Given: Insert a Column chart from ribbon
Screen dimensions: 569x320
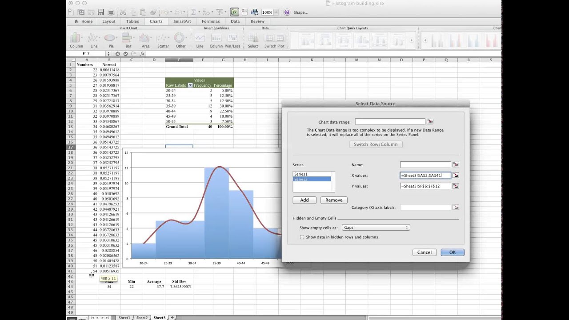Looking at the screenshot, I should click(x=76, y=40).
